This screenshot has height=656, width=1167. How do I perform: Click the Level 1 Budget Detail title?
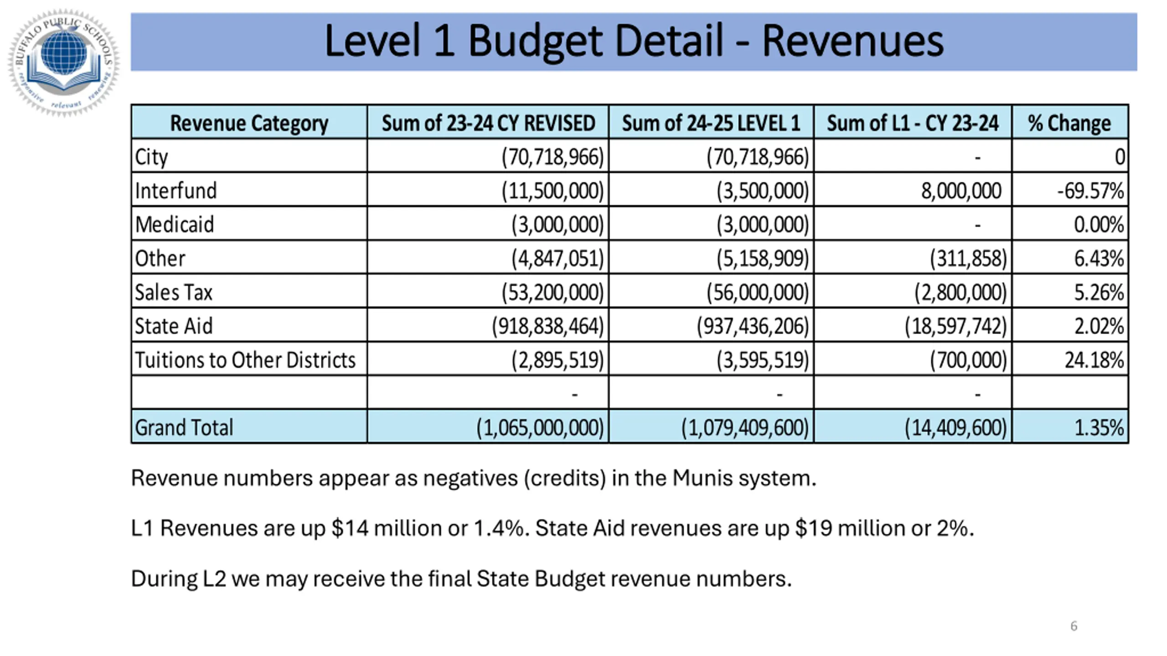(634, 41)
